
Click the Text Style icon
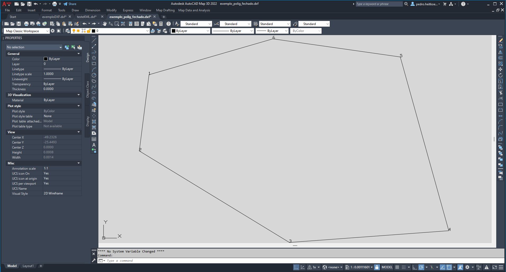click(177, 24)
